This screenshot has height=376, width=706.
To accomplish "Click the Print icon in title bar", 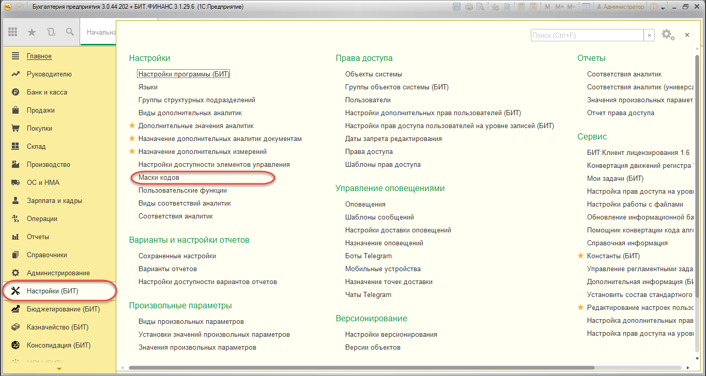I will [x=469, y=7].
